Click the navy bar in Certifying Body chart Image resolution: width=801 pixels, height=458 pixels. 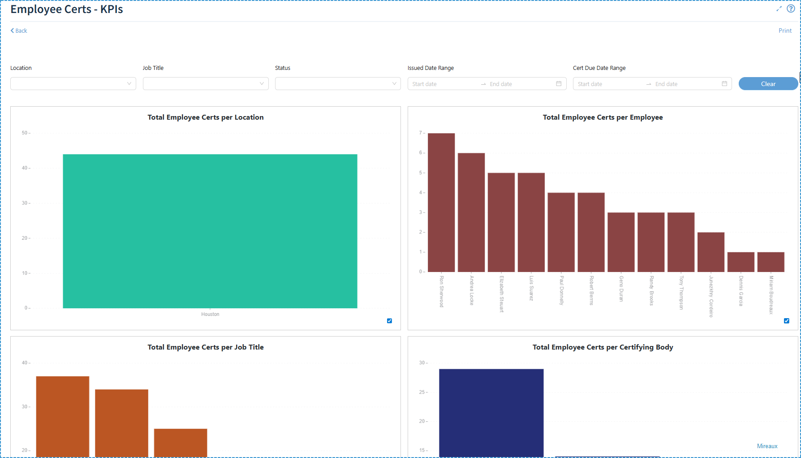coord(491,412)
